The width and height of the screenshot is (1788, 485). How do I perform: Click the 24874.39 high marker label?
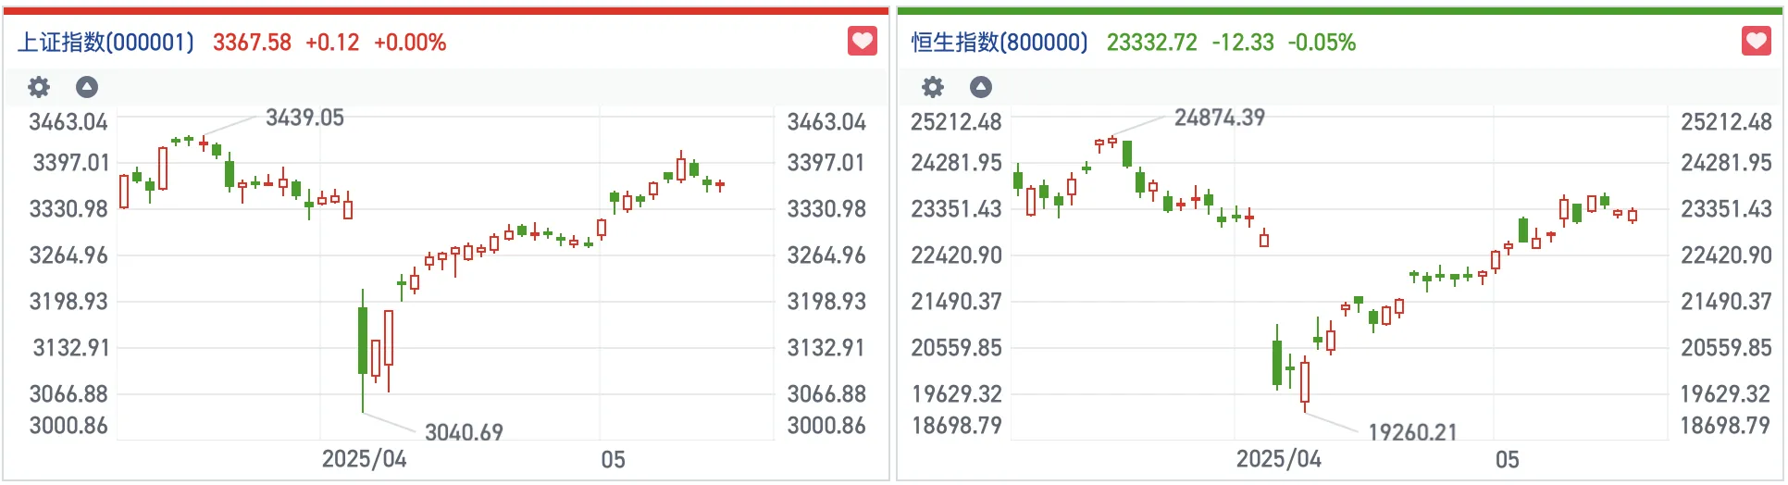click(x=1219, y=118)
